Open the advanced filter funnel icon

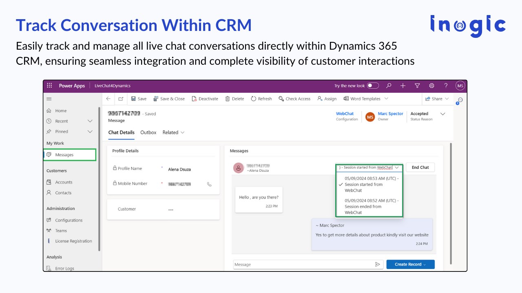click(417, 85)
